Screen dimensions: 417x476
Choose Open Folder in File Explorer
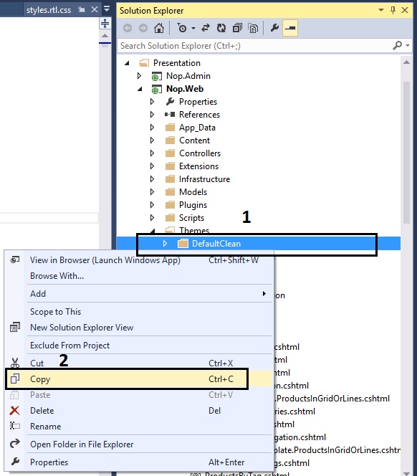[139, 444]
